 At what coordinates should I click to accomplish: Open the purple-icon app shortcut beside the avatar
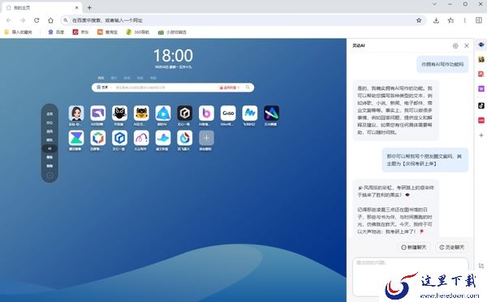pos(98,113)
